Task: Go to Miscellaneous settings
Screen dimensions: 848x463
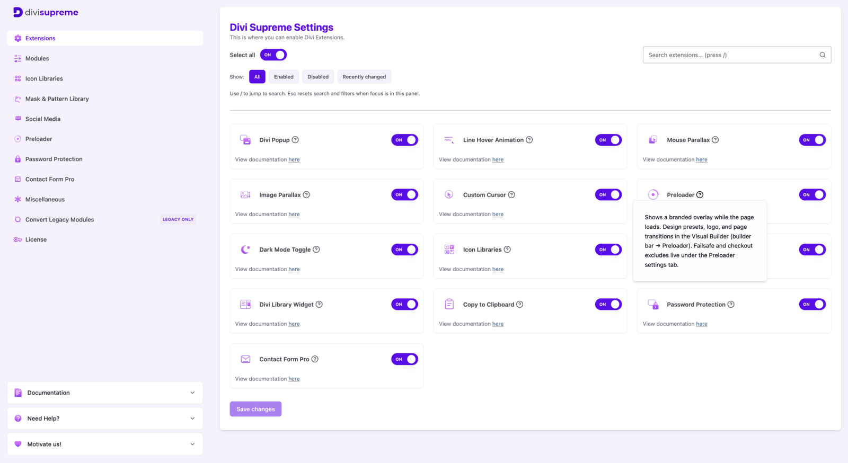Action: click(x=105, y=199)
